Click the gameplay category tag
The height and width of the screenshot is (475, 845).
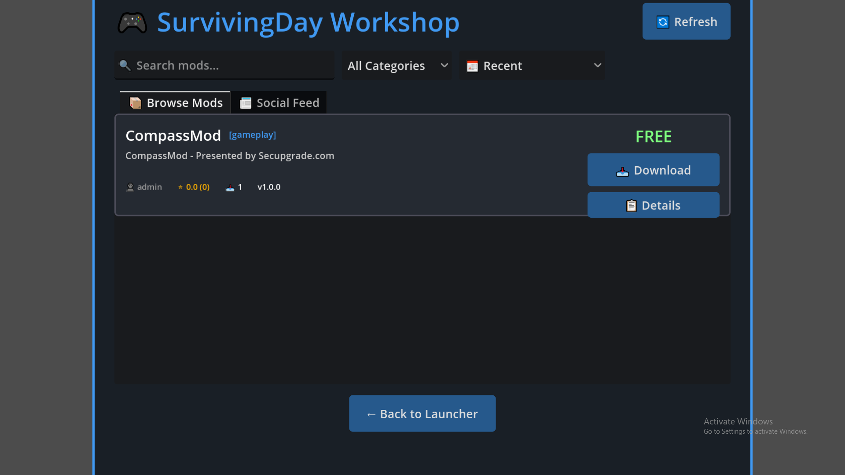pyautogui.click(x=252, y=135)
